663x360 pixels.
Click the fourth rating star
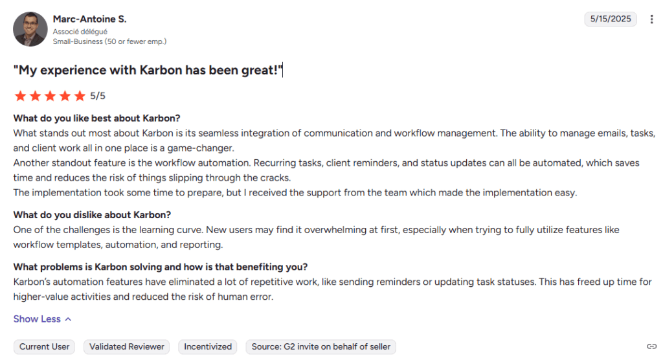[x=65, y=96]
